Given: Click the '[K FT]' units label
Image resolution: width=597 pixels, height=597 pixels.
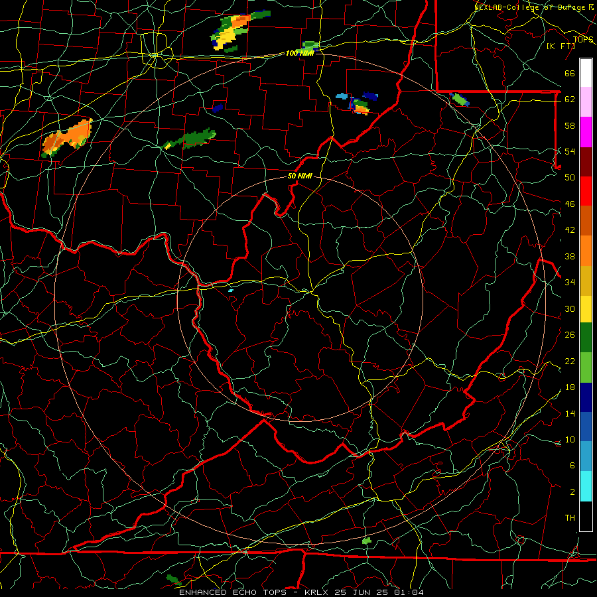Looking at the screenshot, I should click(x=561, y=46).
